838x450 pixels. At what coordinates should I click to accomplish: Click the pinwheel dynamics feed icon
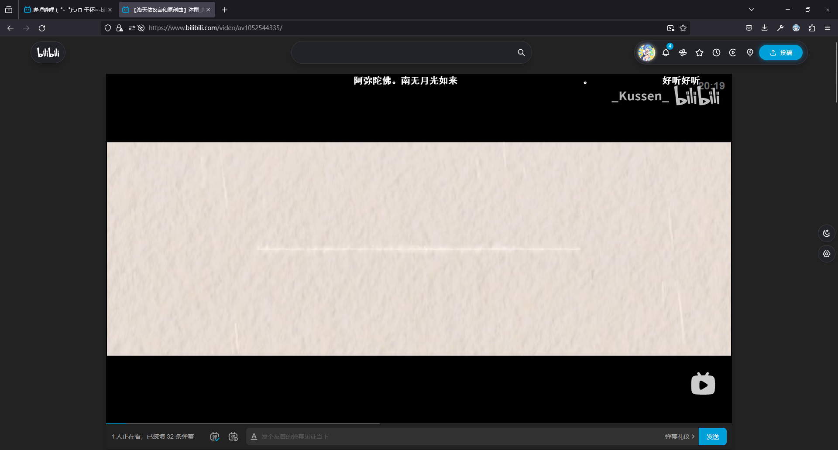tap(683, 53)
